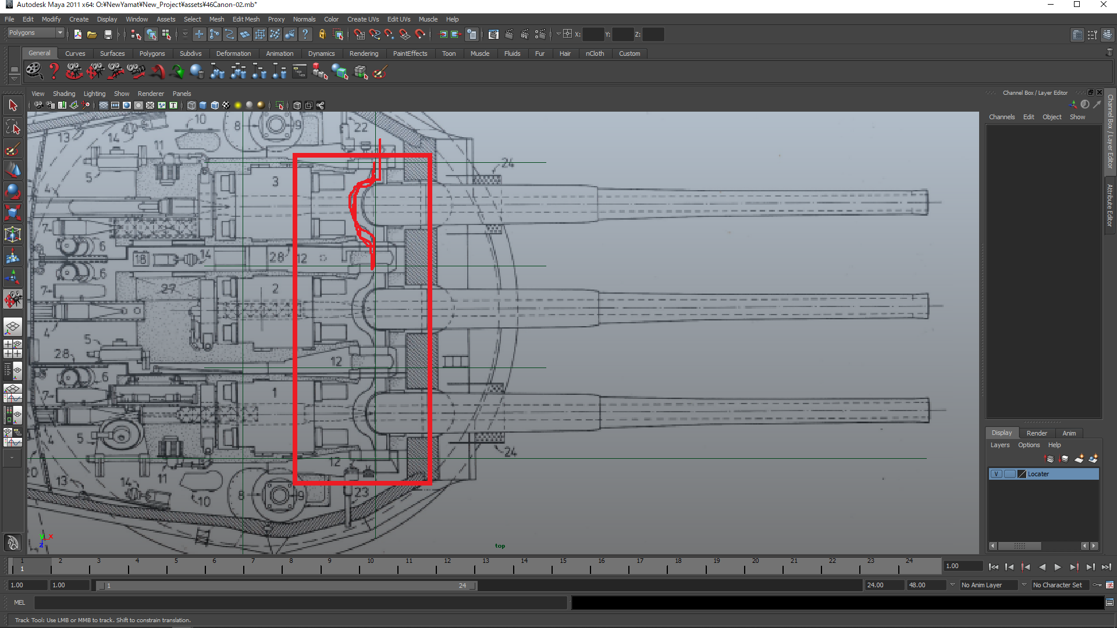Open the Create UVs menu
This screenshot has height=628, width=1117.
(x=363, y=19)
